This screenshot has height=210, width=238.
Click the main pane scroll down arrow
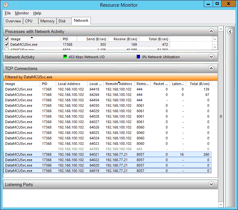(x=221, y=205)
